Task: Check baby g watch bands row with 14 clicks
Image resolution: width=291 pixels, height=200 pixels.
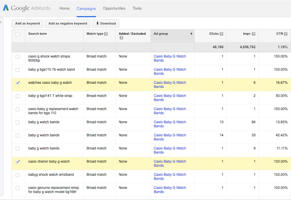Action: click(18, 136)
